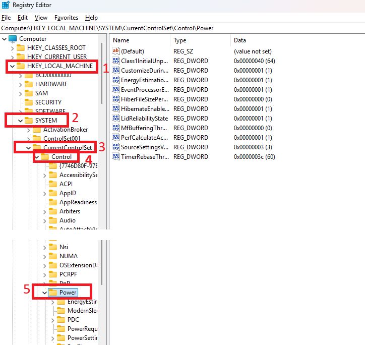Expand the HARDWARE key arrow

click(x=20, y=84)
